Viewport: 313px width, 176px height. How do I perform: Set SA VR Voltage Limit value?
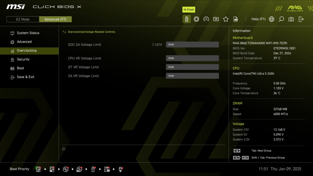click(192, 75)
